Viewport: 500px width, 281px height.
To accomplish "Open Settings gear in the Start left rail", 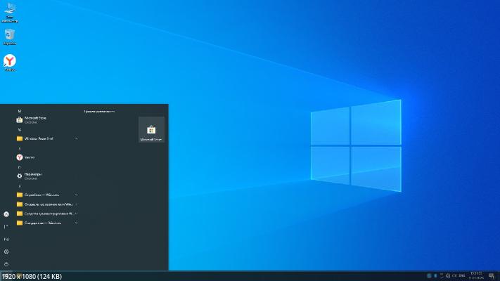I will [6, 251].
